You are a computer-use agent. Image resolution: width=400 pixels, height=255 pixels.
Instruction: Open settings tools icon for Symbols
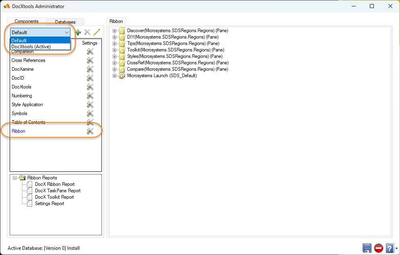tap(90, 113)
